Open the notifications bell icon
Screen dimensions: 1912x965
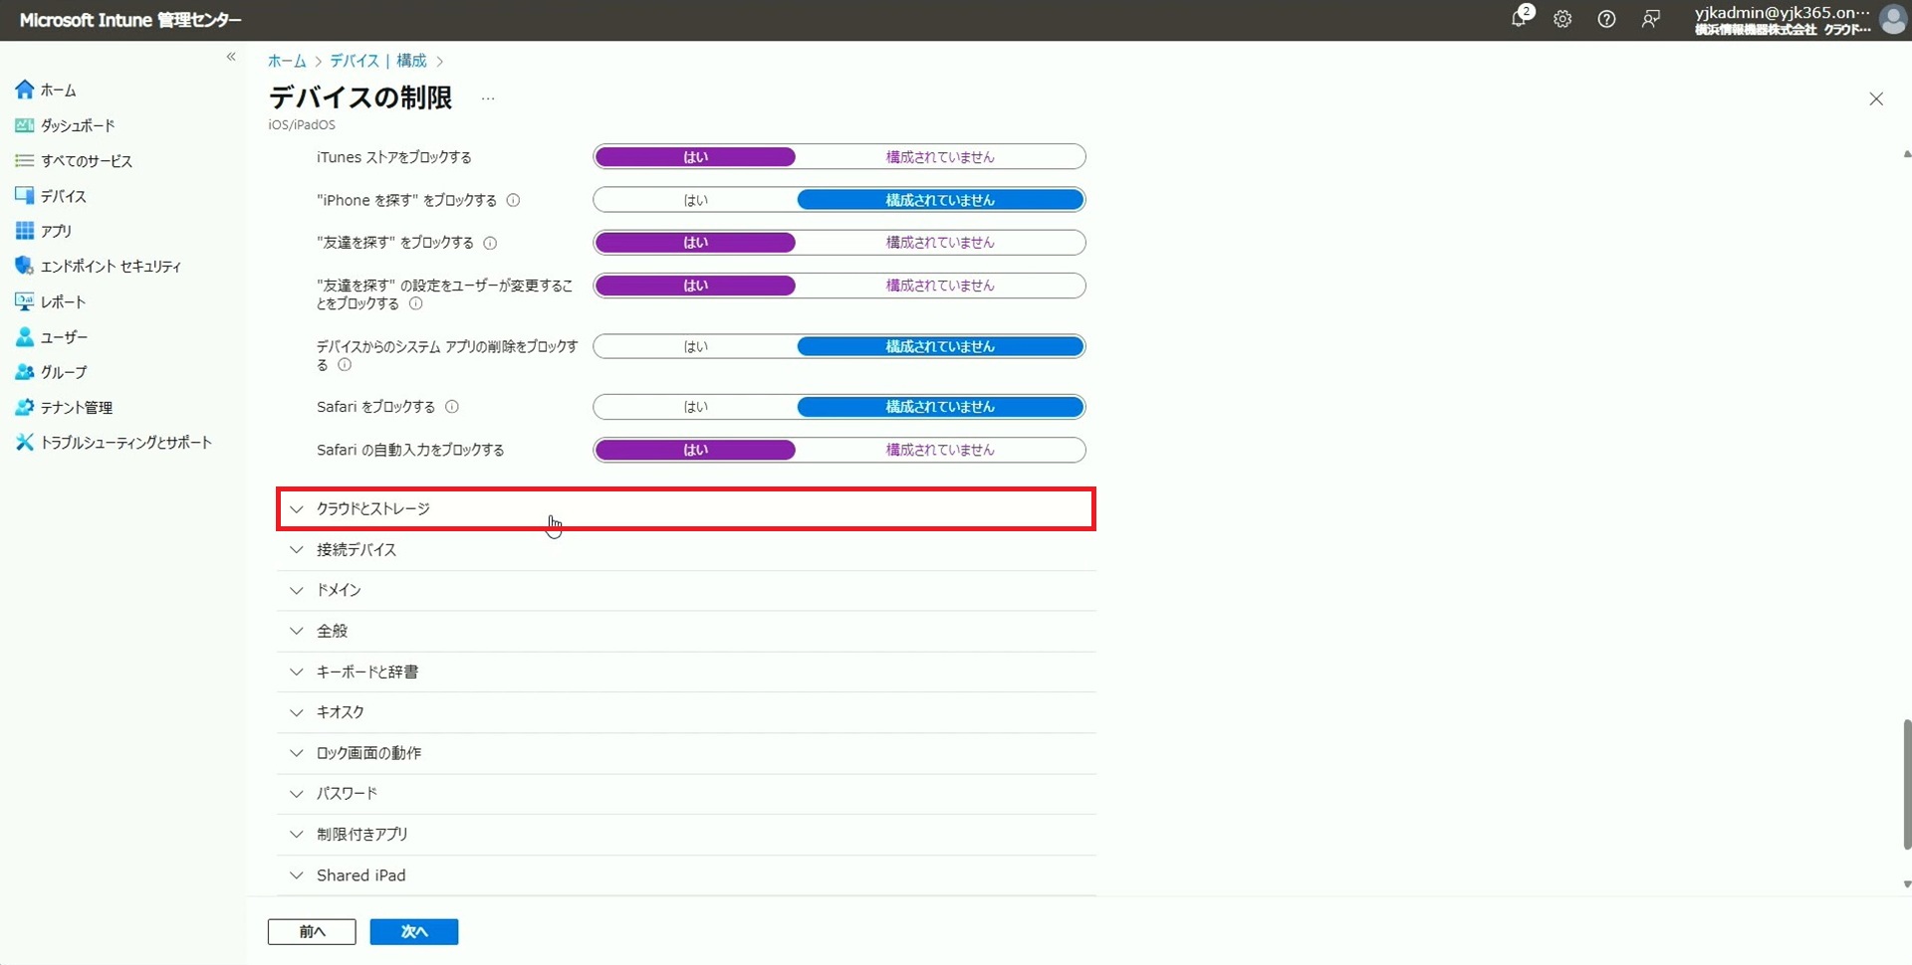(x=1519, y=19)
